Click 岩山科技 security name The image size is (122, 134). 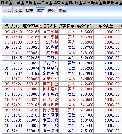tap(50, 105)
